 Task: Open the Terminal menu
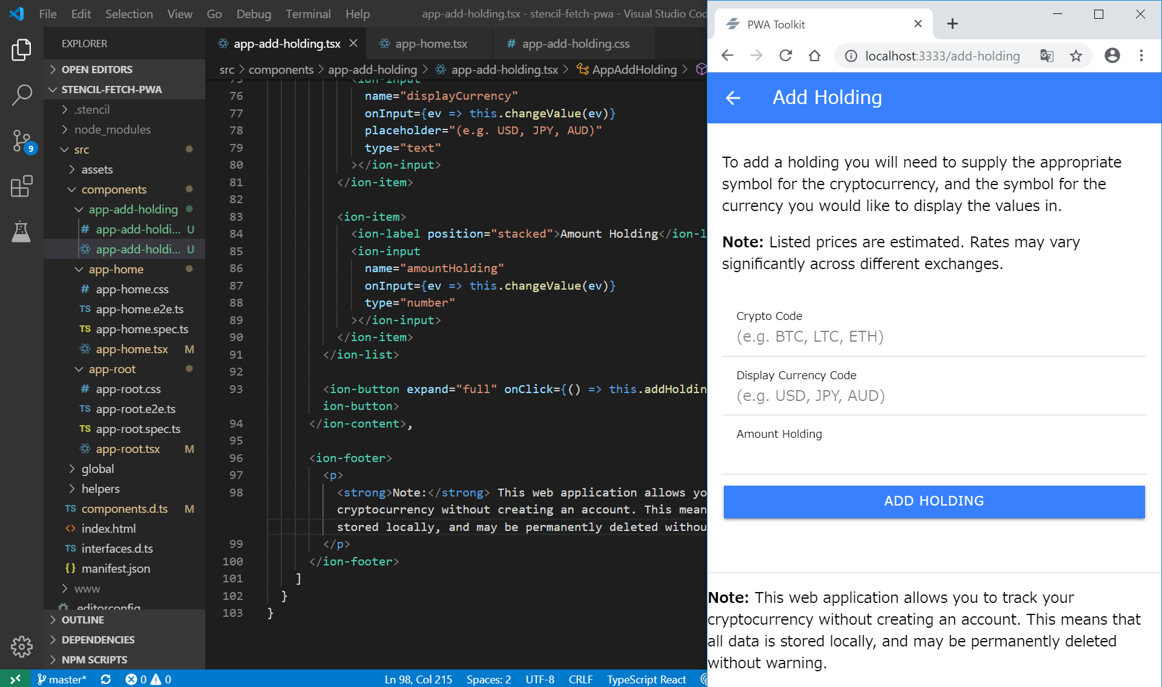tap(308, 13)
